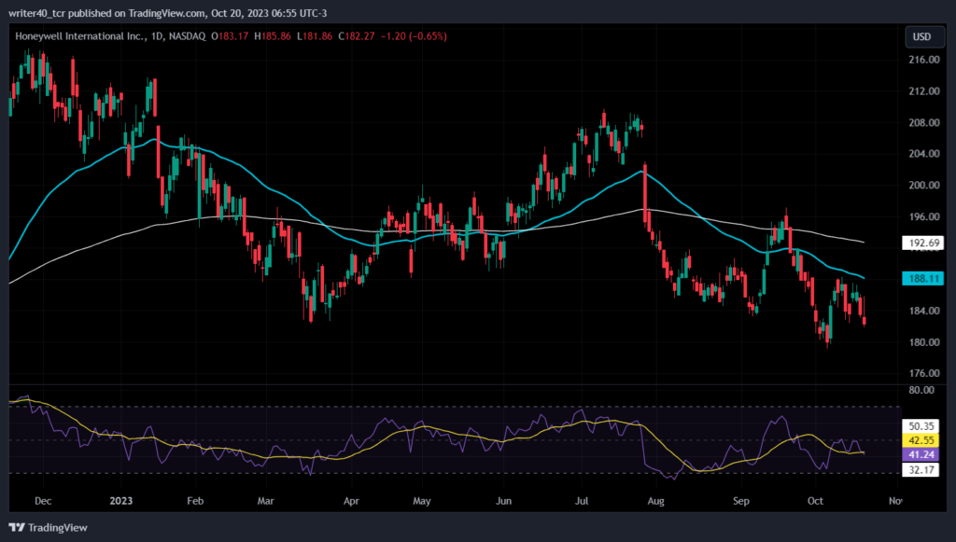Click the 180.00 price axis label

tap(923, 342)
